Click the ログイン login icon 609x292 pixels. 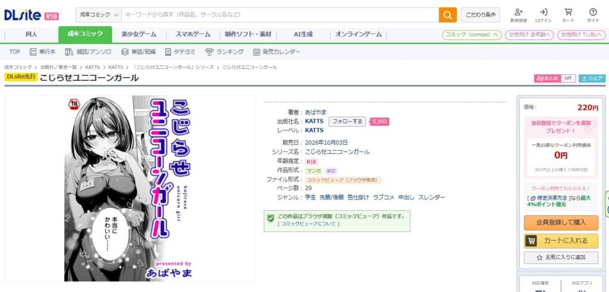pos(544,15)
